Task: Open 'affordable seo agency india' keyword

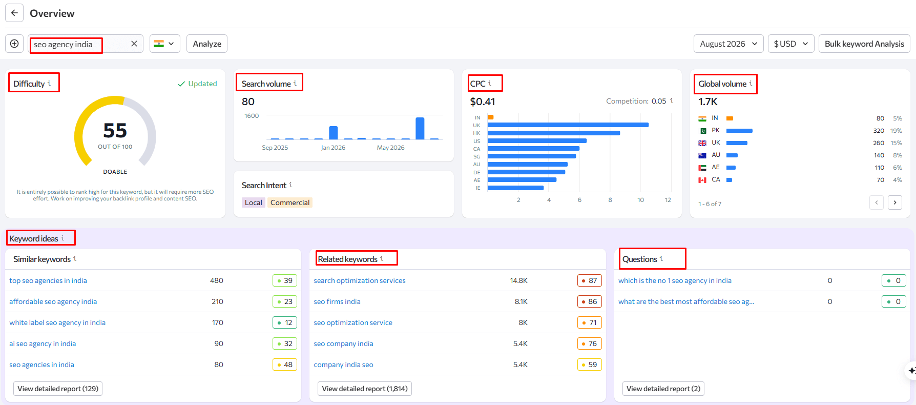Action: pyautogui.click(x=53, y=301)
